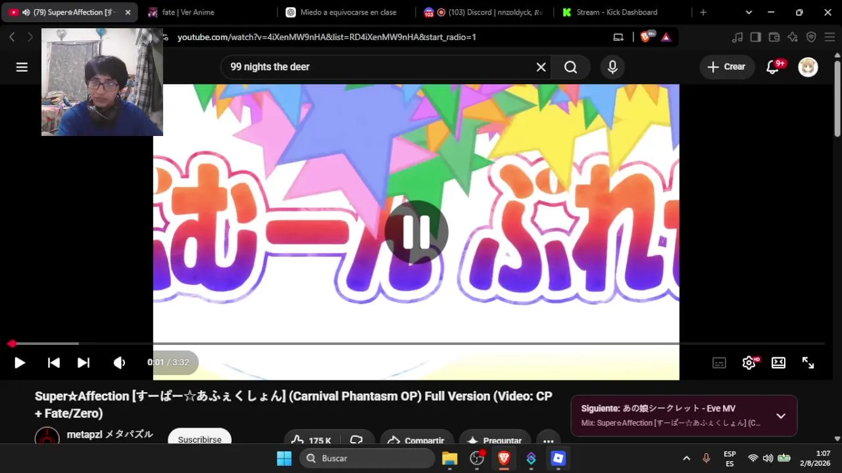Viewport: 842px width, 473px height.
Task: Open the YouTube hamburger guide menu
Action: pos(22,67)
